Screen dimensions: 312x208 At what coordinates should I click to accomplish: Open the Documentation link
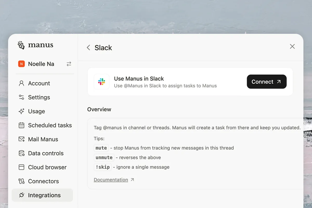[x=111, y=180]
